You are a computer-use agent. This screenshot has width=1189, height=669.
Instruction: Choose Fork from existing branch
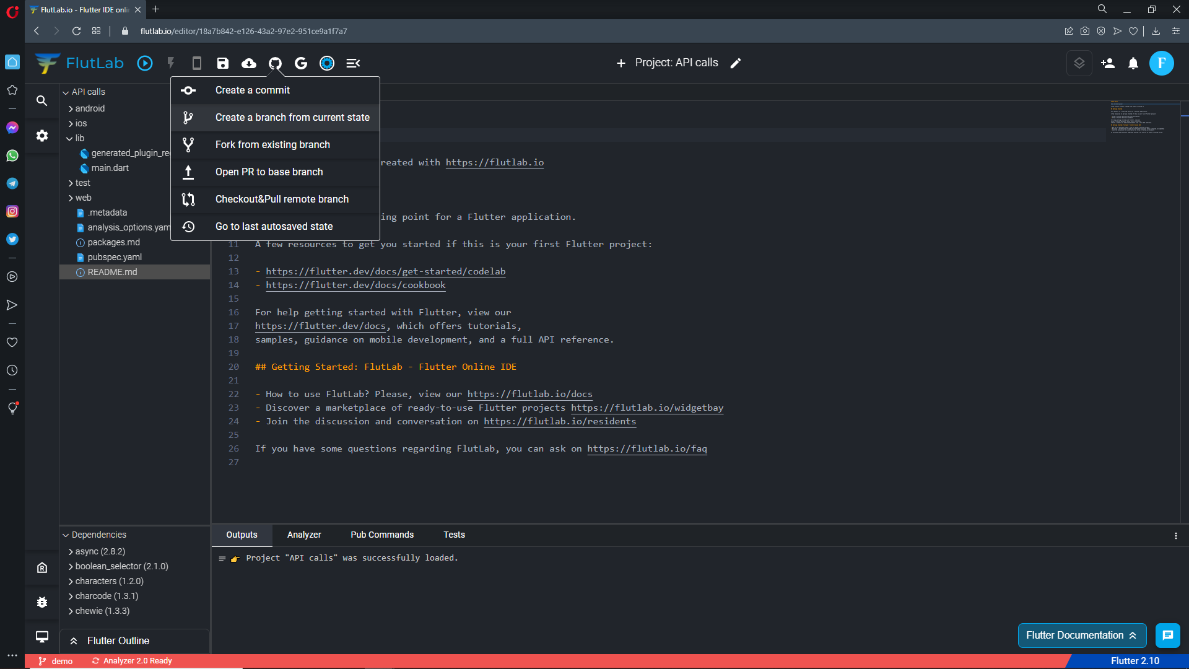(x=275, y=145)
